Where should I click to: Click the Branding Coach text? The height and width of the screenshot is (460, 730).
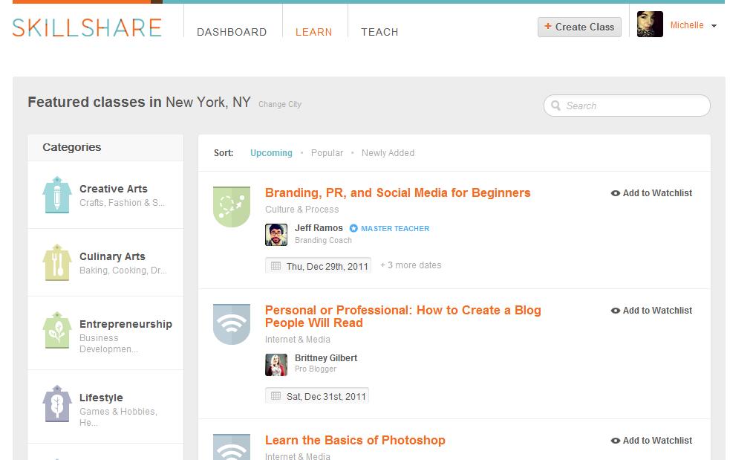point(323,241)
